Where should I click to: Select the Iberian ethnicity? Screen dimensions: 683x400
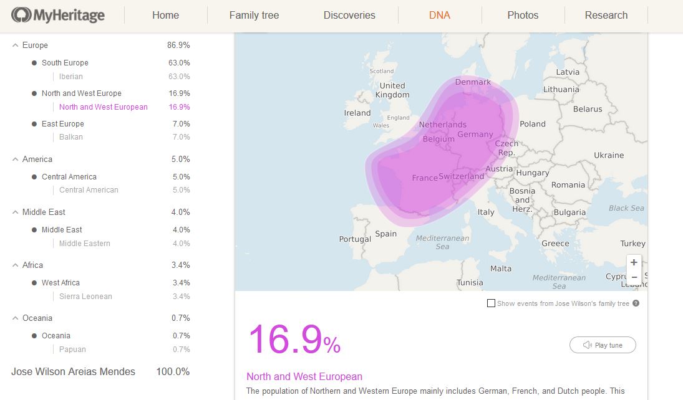(x=71, y=77)
